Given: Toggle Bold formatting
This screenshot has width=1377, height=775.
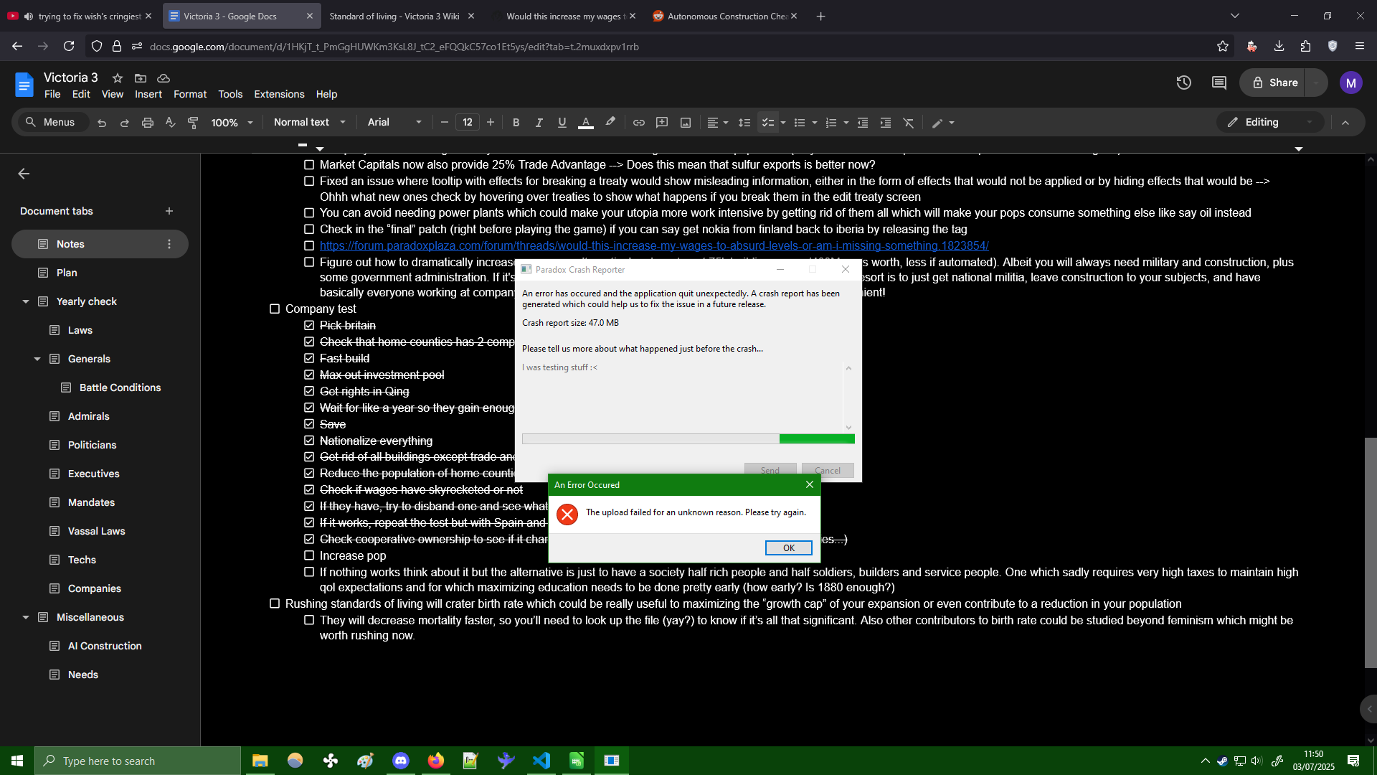Looking at the screenshot, I should (516, 123).
